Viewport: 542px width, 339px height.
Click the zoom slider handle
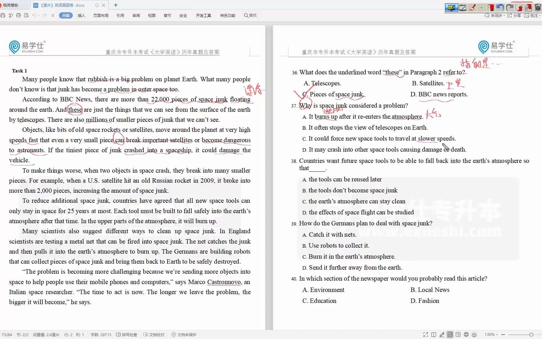pos(531,335)
